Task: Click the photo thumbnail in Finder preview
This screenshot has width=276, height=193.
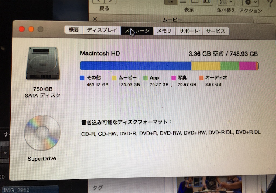Action: [x=209, y=185]
